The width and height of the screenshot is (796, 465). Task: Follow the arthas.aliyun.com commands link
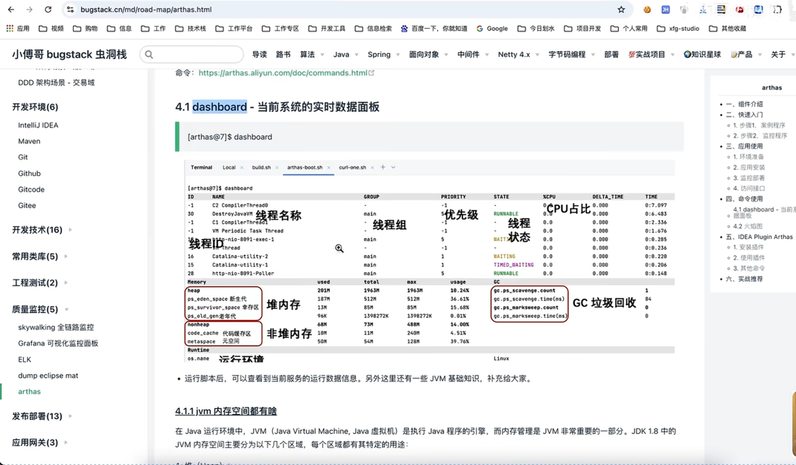283,73
